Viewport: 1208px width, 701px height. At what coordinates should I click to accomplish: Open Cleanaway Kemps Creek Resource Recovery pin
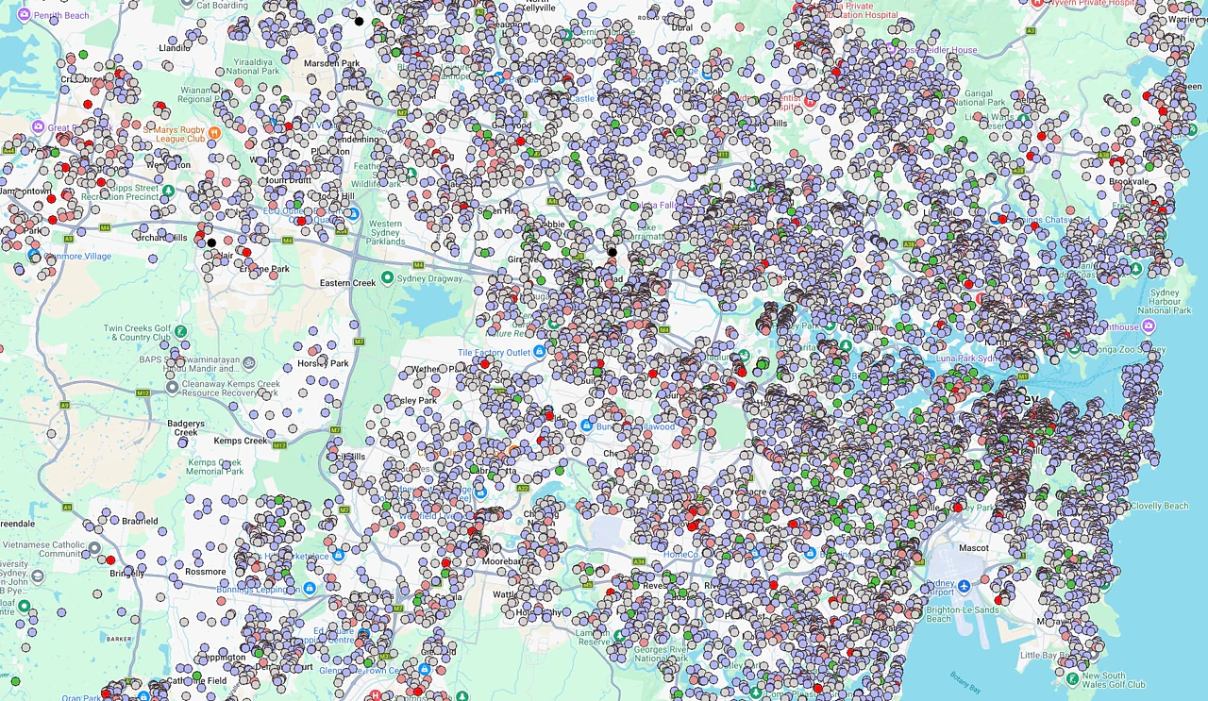pyautogui.click(x=172, y=387)
